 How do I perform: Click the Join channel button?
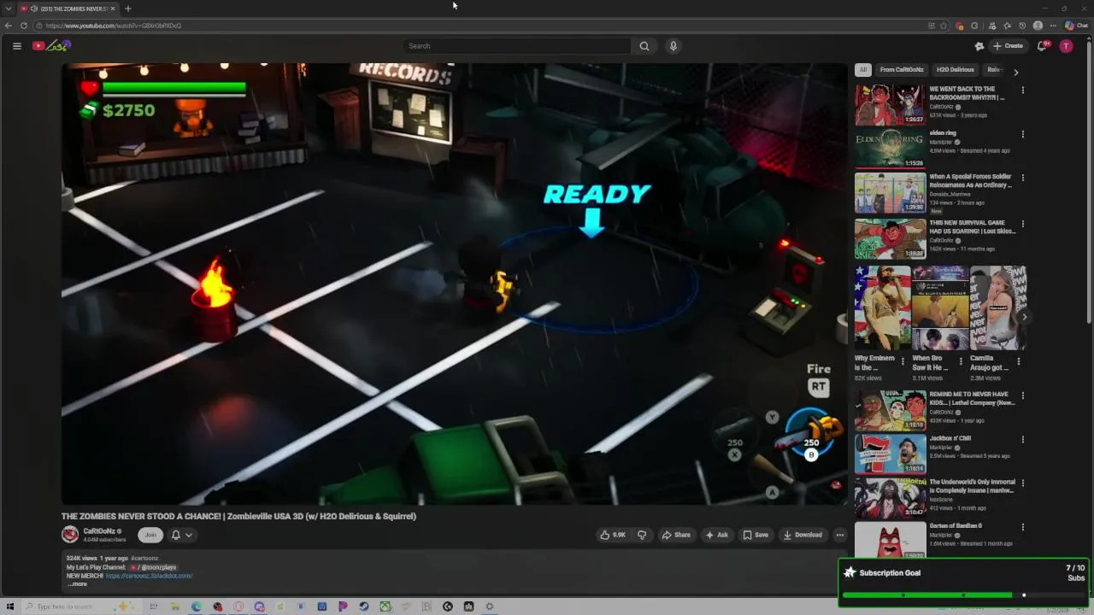(x=150, y=535)
